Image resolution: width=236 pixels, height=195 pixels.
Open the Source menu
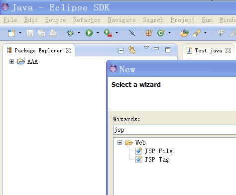[56, 20]
